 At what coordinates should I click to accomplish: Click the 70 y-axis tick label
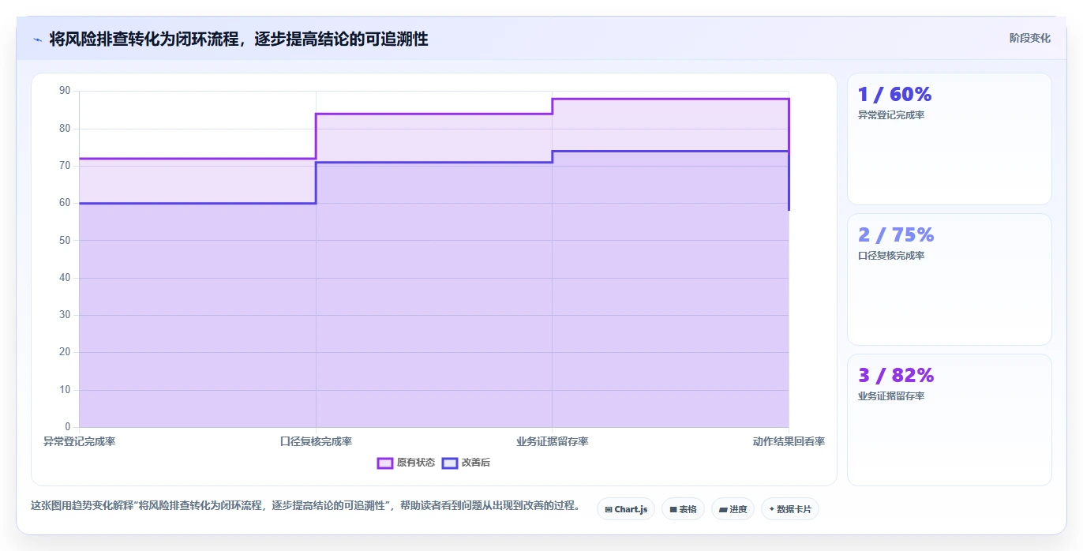click(x=65, y=166)
